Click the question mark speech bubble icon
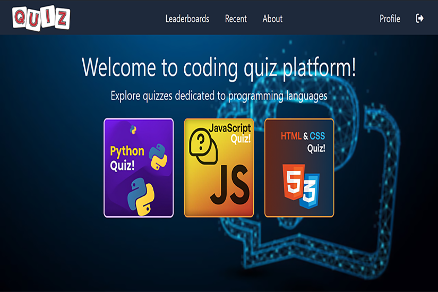 pos(202,145)
